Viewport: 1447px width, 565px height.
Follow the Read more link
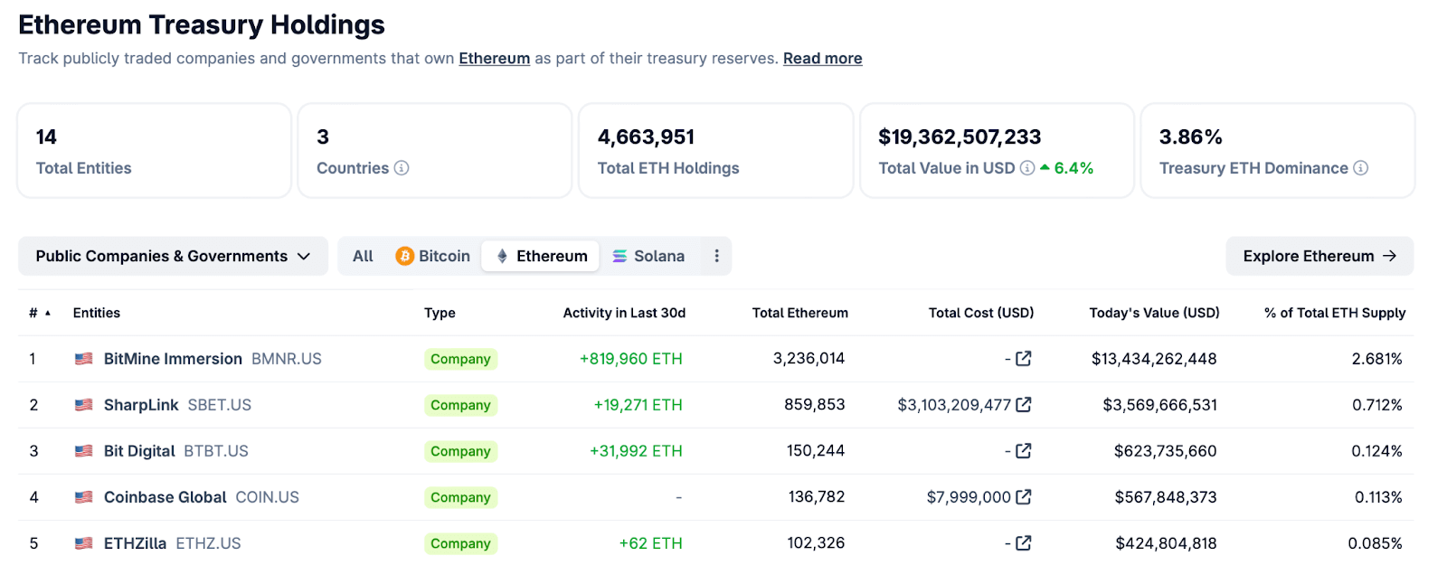(822, 59)
